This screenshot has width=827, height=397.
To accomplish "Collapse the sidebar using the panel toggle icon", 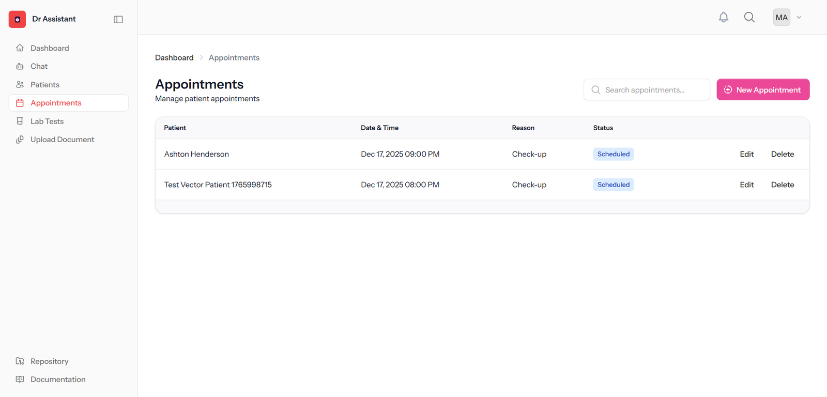I will point(118,19).
